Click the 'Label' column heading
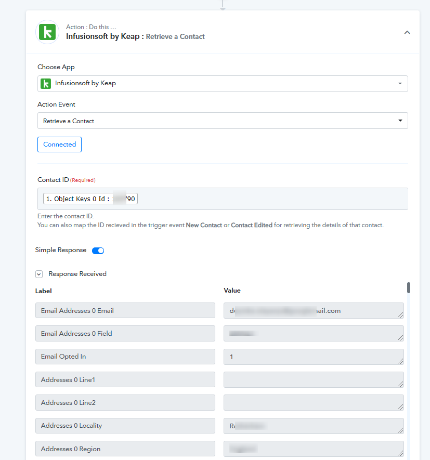The image size is (430, 460). click(44, 291)
